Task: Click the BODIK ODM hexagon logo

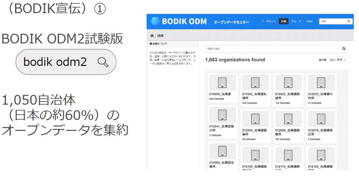Action: click(x=155, y=21)
